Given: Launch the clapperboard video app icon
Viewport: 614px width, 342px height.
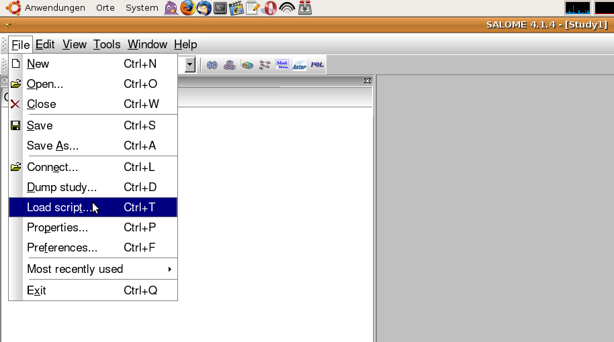Looking at the screenshot, I should (236, 8).
